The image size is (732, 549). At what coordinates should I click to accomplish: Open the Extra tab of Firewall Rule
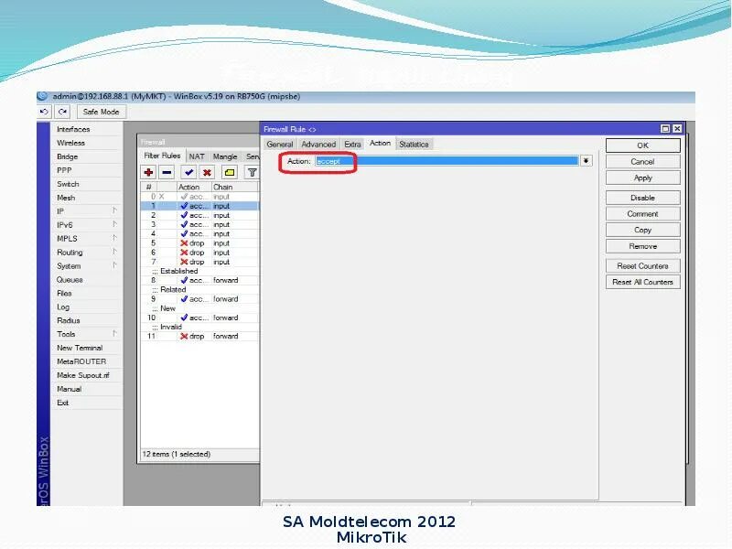click(352, 145)
